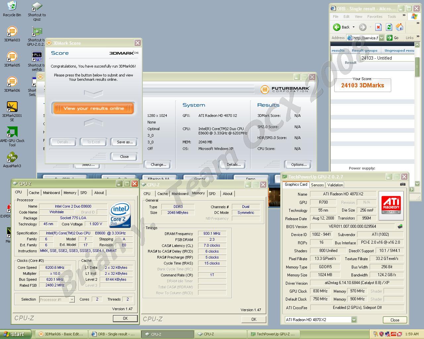The height and width of the screenshot is (339, 424).
Task: Click the IE vertical scrollbar down arrow
Action: coord(417,183)
